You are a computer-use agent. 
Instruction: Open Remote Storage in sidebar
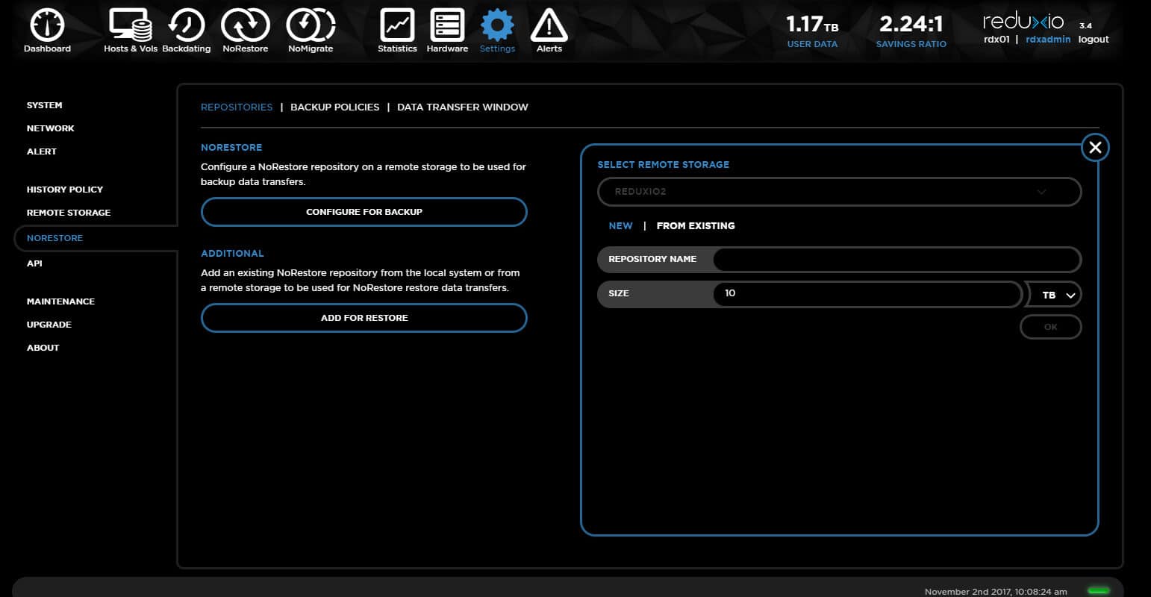69,213
